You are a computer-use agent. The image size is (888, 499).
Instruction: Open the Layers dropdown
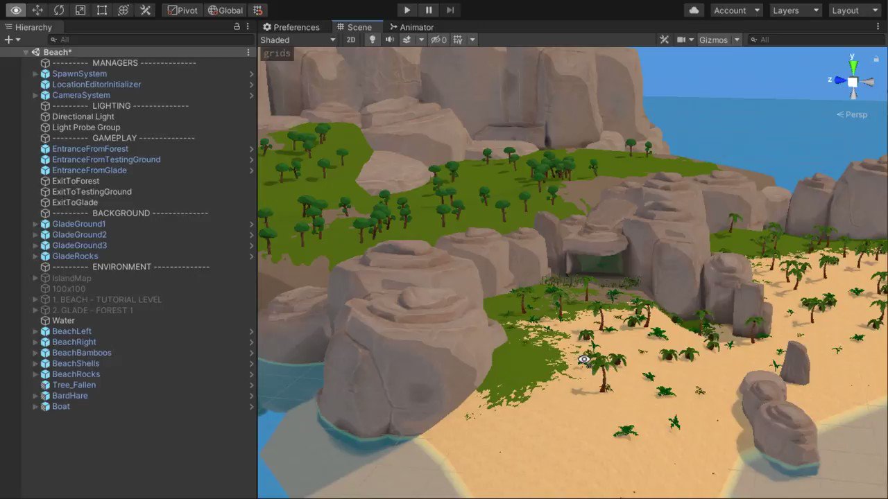(x=795, y=10)
